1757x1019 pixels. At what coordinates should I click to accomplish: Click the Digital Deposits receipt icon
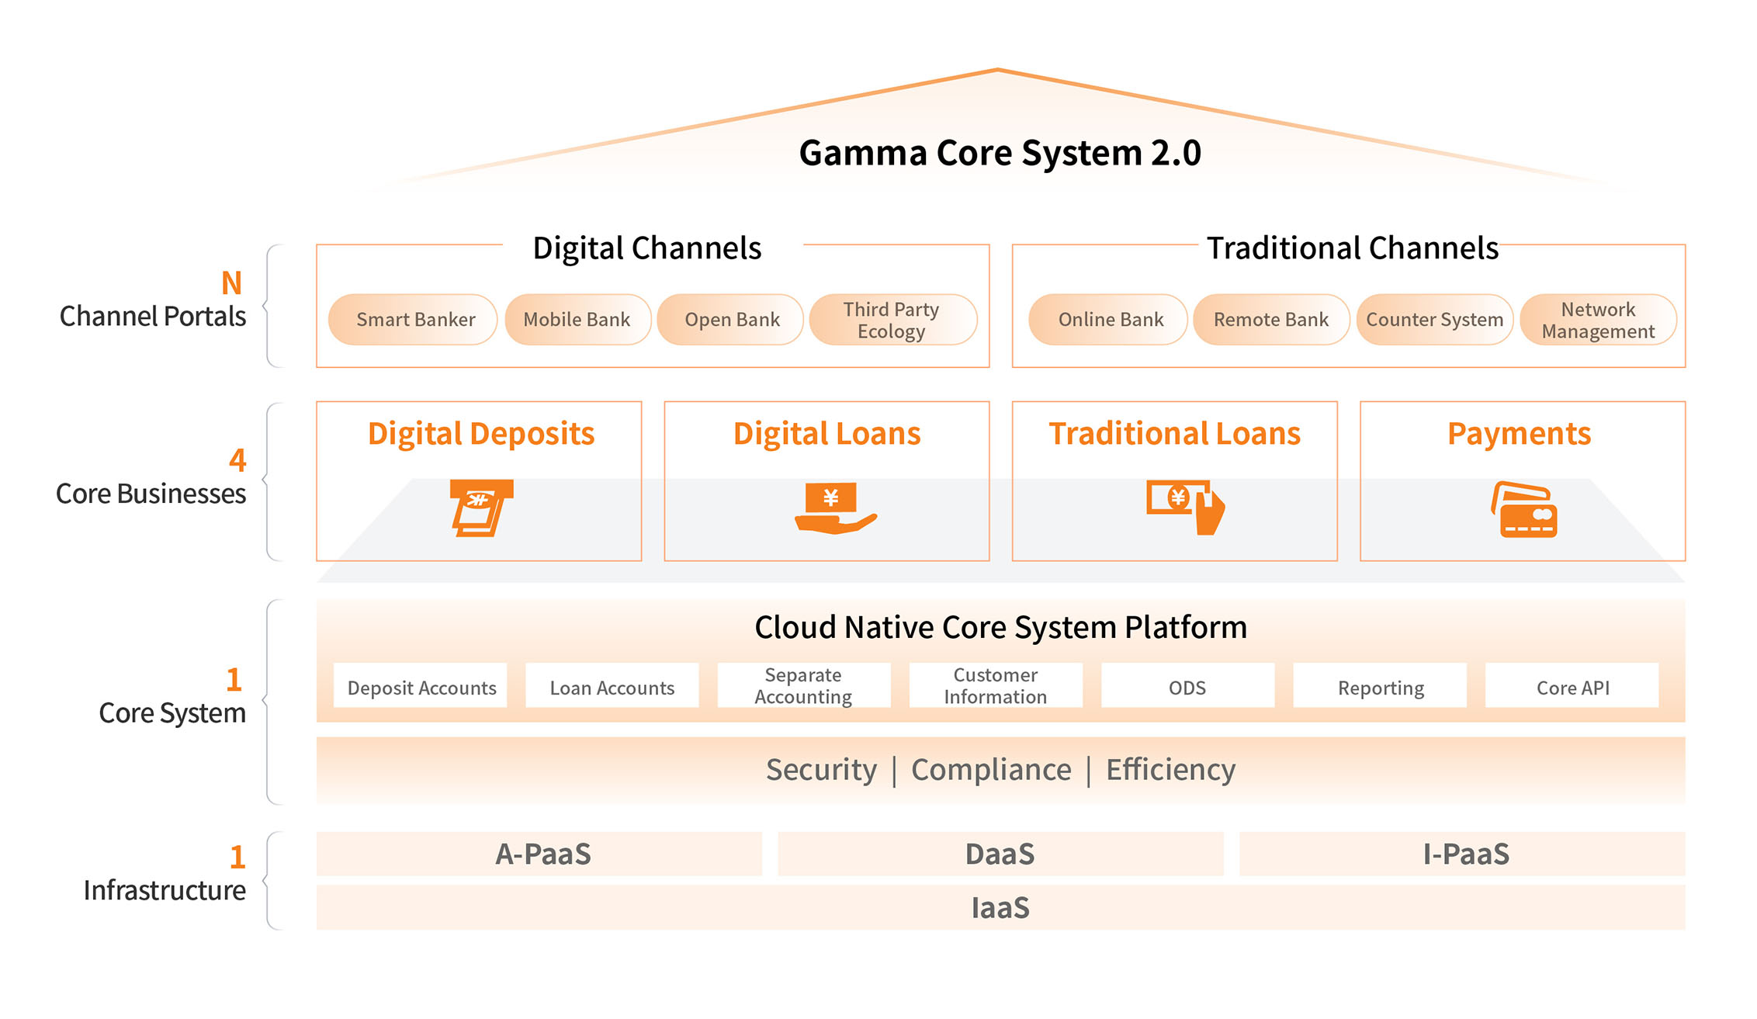pyautogui.click(x=481, y=508)
